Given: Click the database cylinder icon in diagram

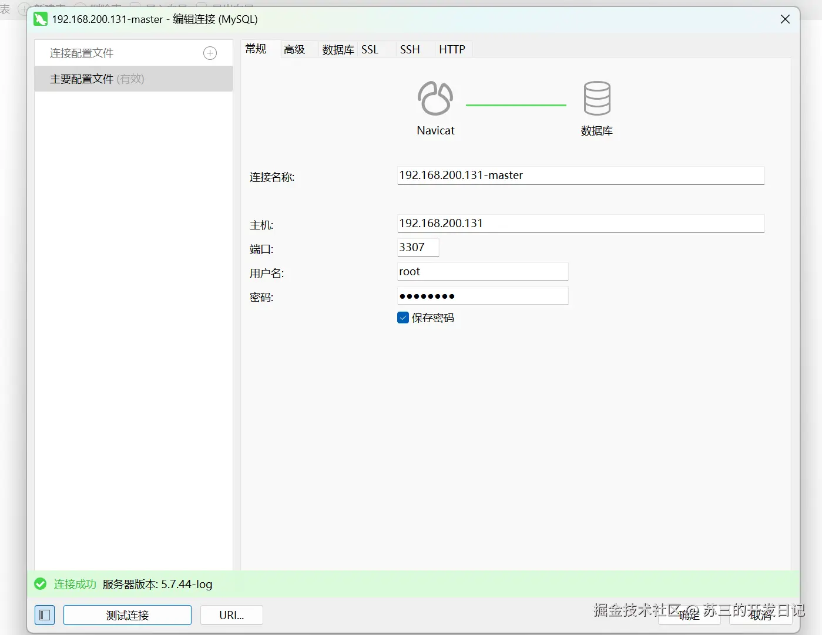Looking at the screenshot, I should pos(597,98).
